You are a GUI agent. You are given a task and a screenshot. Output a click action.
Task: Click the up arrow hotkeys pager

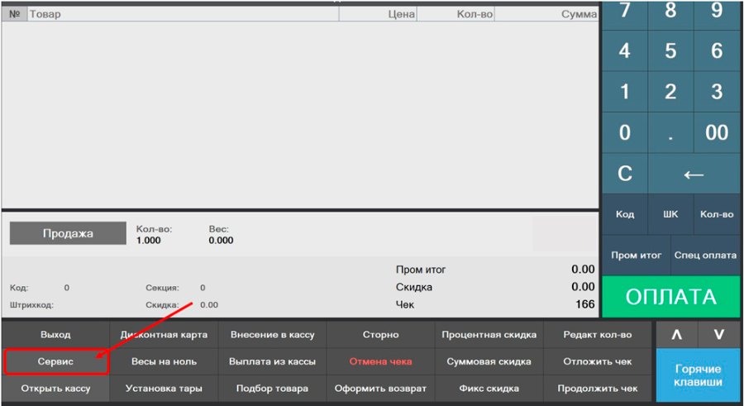(x=676, y=334)
